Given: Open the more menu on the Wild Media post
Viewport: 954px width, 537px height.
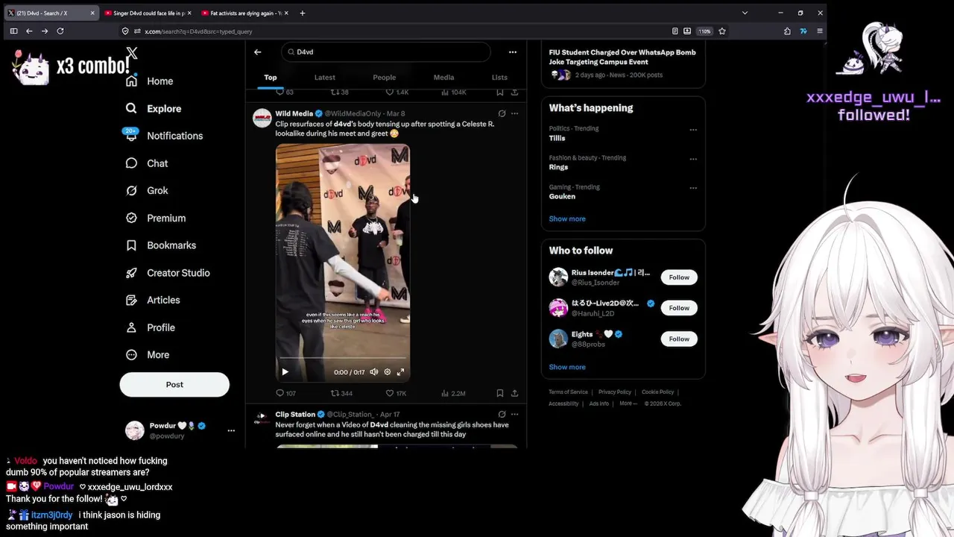Looking at the screenshot, I should (514, 114).
